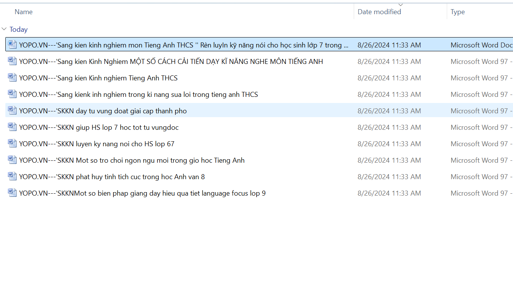Click Word icon of 'Mot so tro choi ngon ngu' file
Image resolution: width=513 pixels, height=307 pixels.
click(12, 160)
